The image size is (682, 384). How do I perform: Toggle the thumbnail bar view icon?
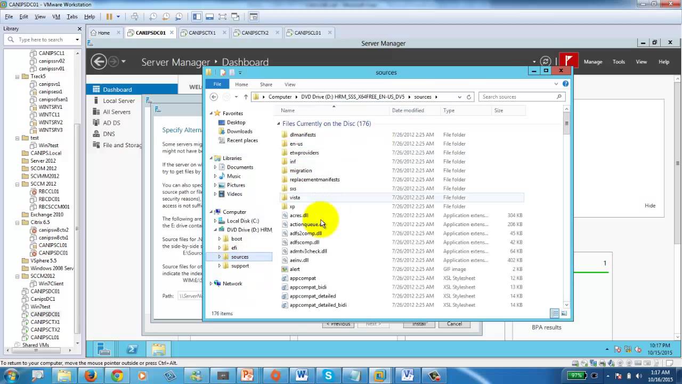tap(209, 17)
